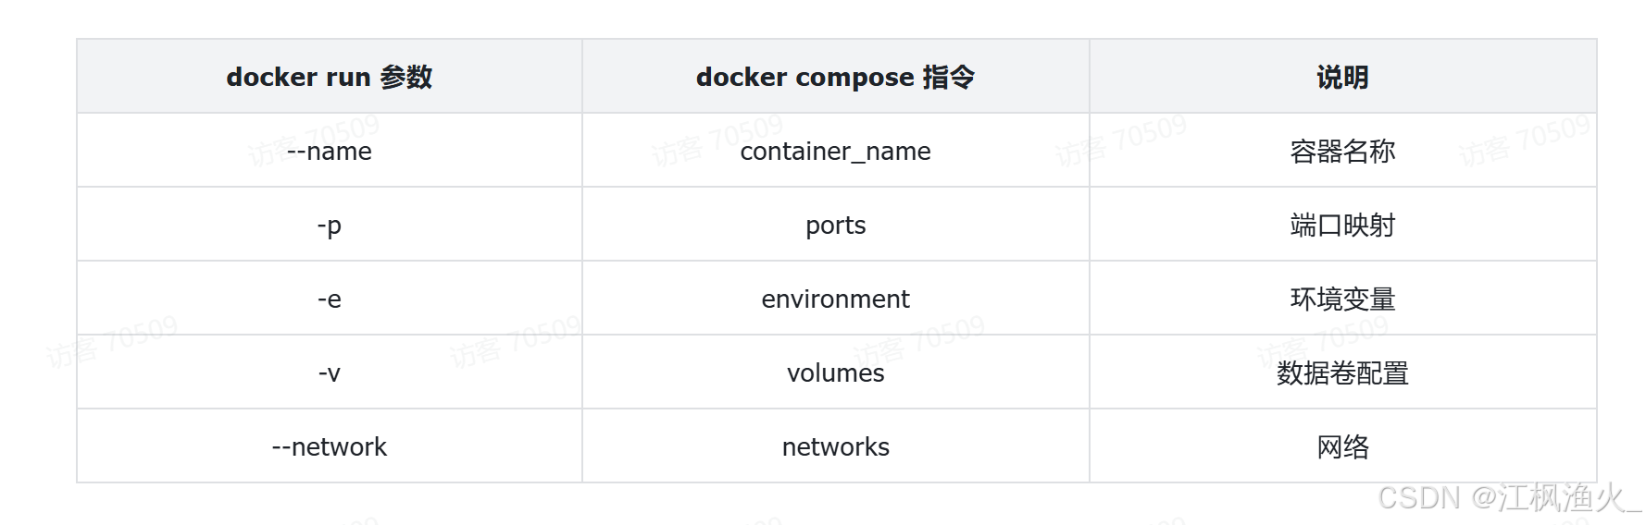Select the "-v" parameter cell

(329, 373)
